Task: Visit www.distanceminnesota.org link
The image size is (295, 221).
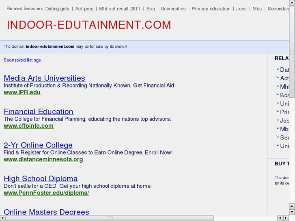Action: click(43, 159)
